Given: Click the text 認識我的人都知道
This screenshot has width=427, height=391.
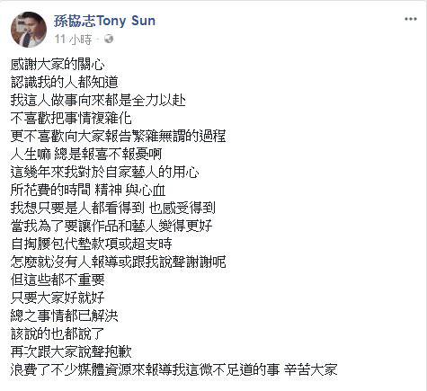Looking at the screenshot, I should point(65,83).
